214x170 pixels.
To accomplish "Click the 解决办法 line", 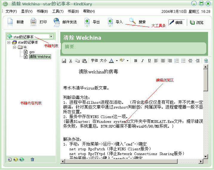I will pos(72,139).
